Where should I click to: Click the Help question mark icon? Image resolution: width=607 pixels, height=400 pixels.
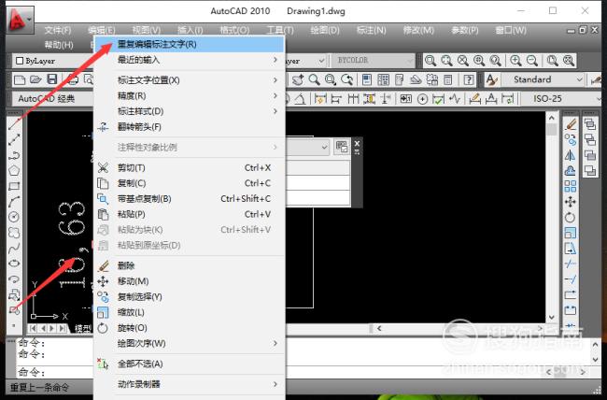pyautogui.click(x=469, y=79)
